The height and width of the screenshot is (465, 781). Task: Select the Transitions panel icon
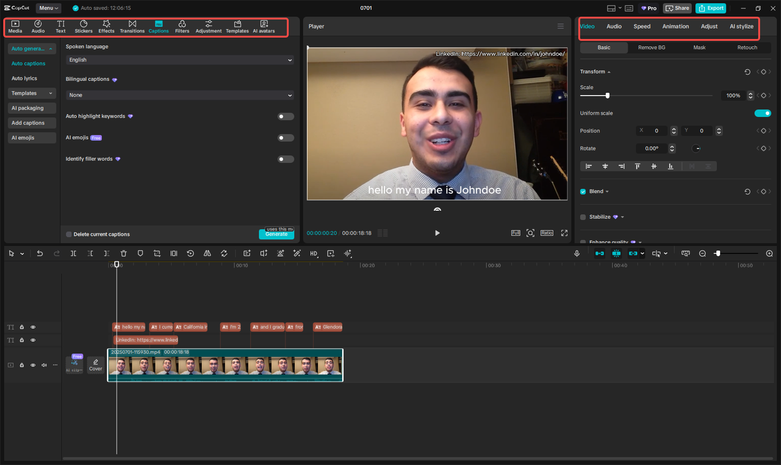132,26
